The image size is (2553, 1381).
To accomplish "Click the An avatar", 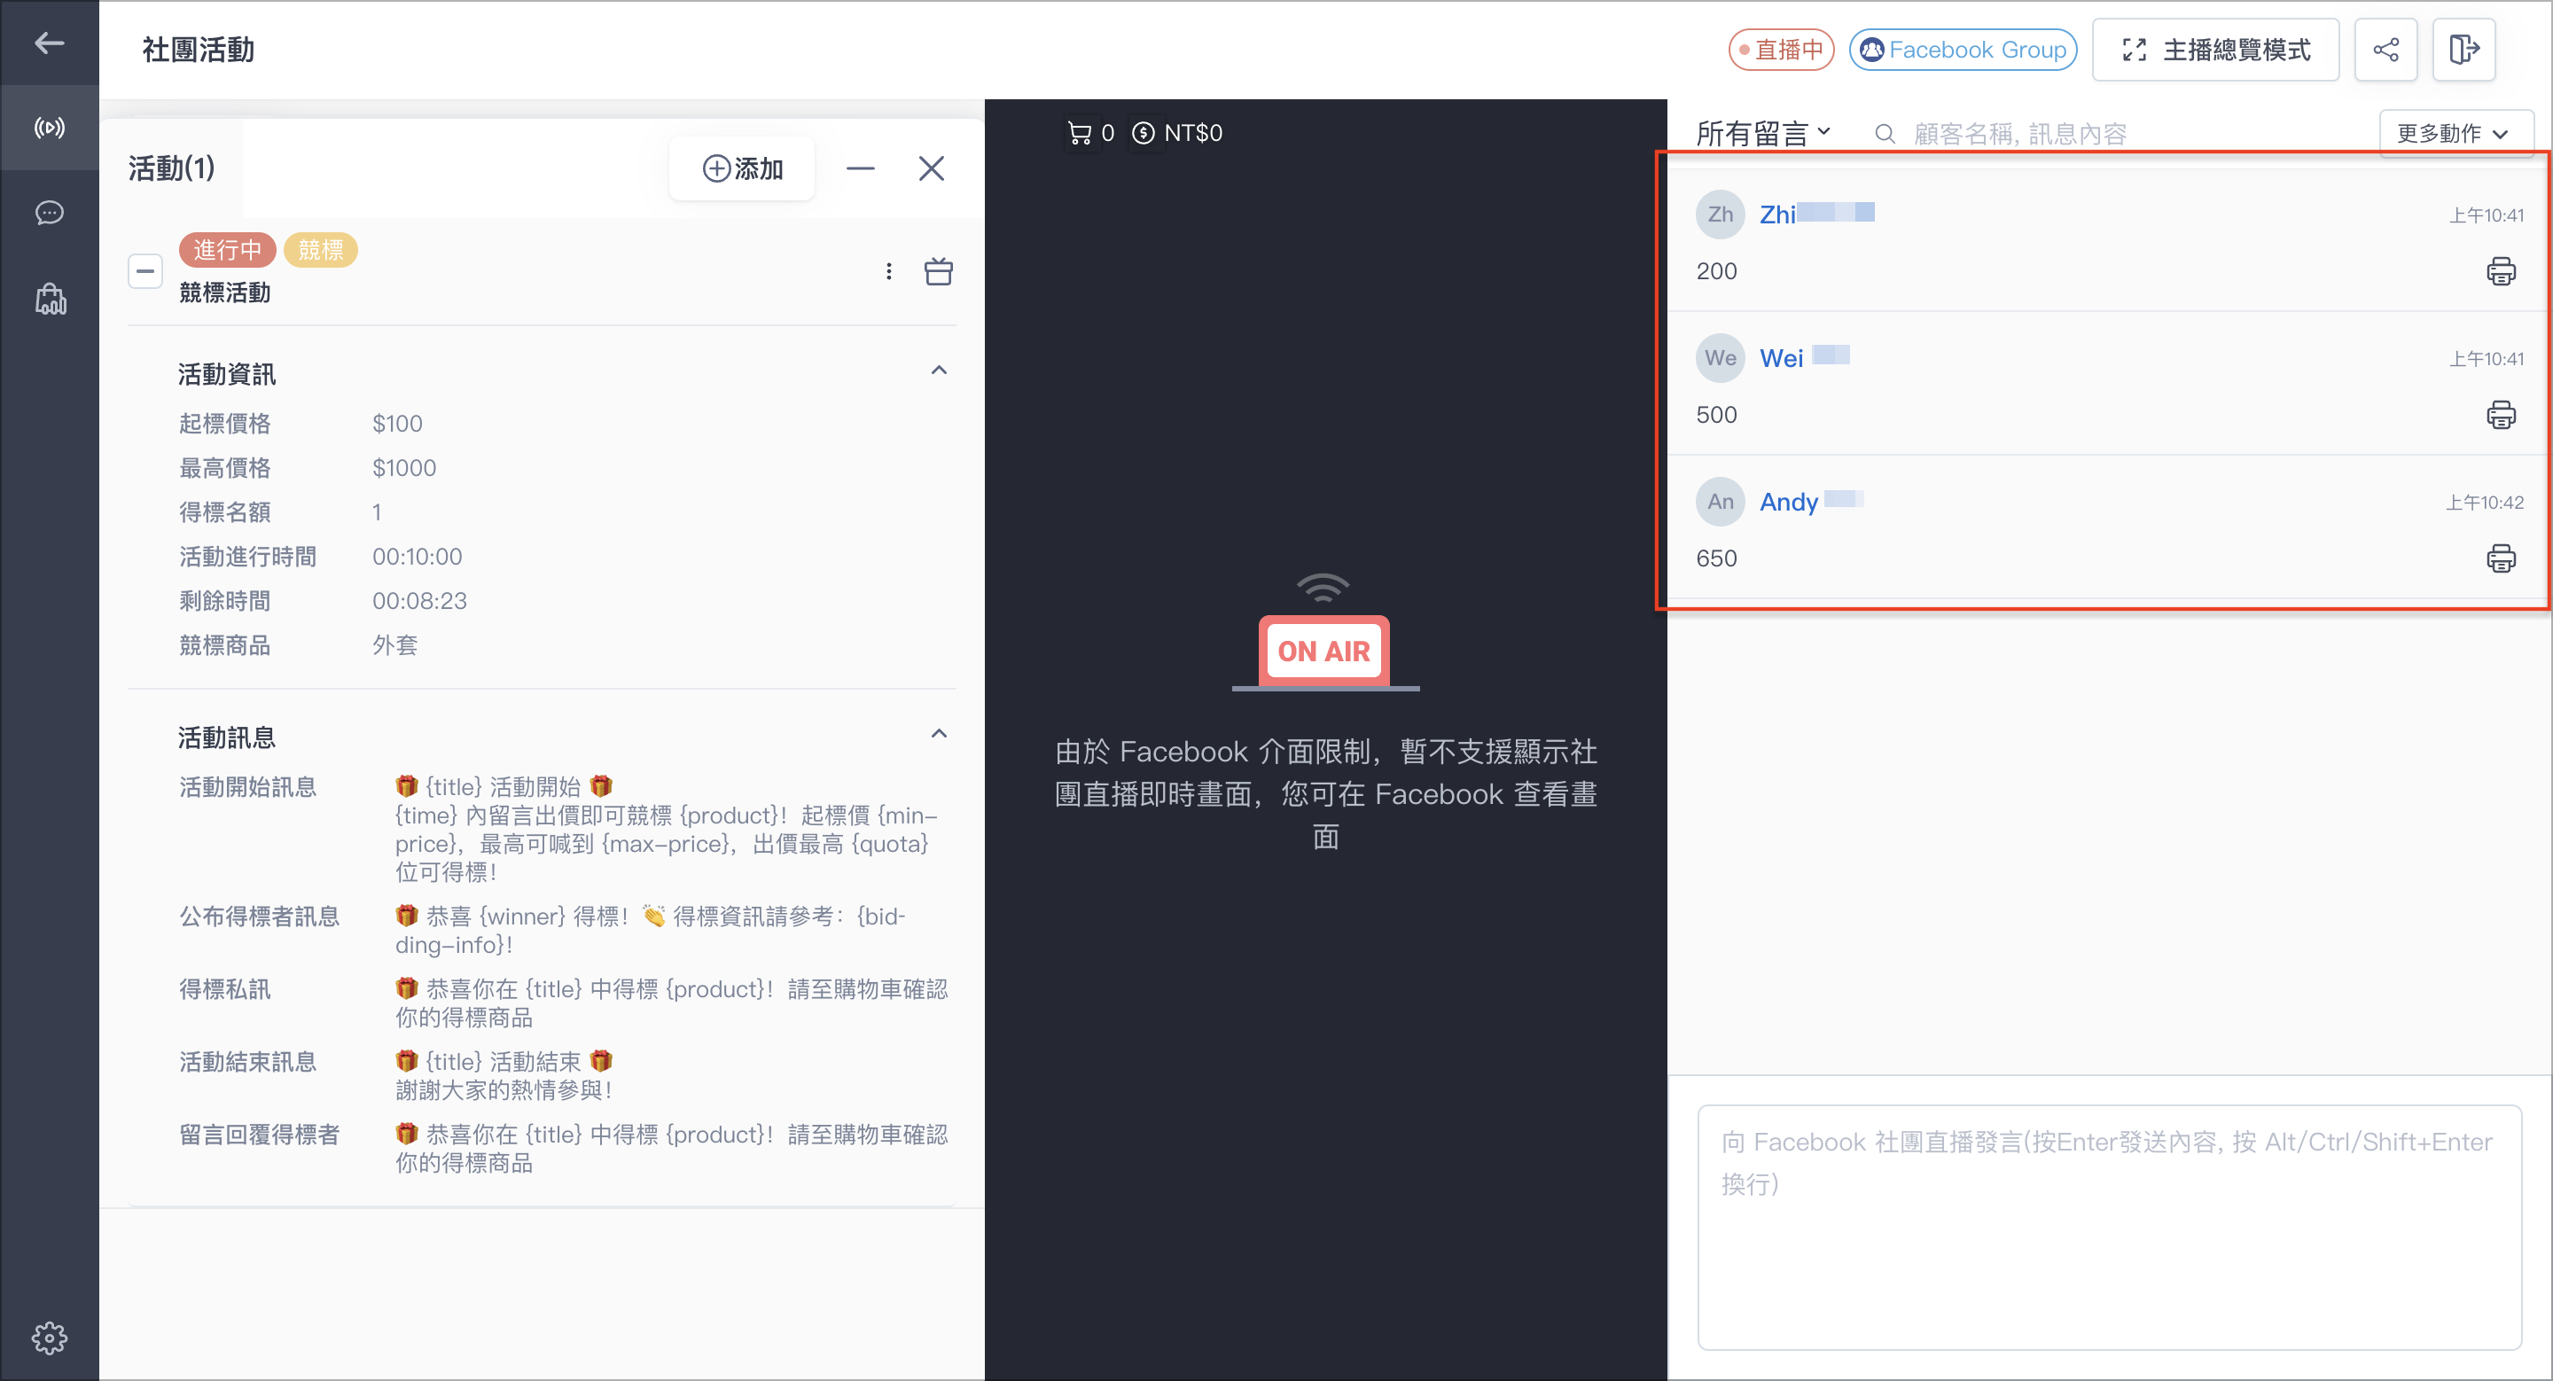I will pyautogui.click(x=1721, y=502).
